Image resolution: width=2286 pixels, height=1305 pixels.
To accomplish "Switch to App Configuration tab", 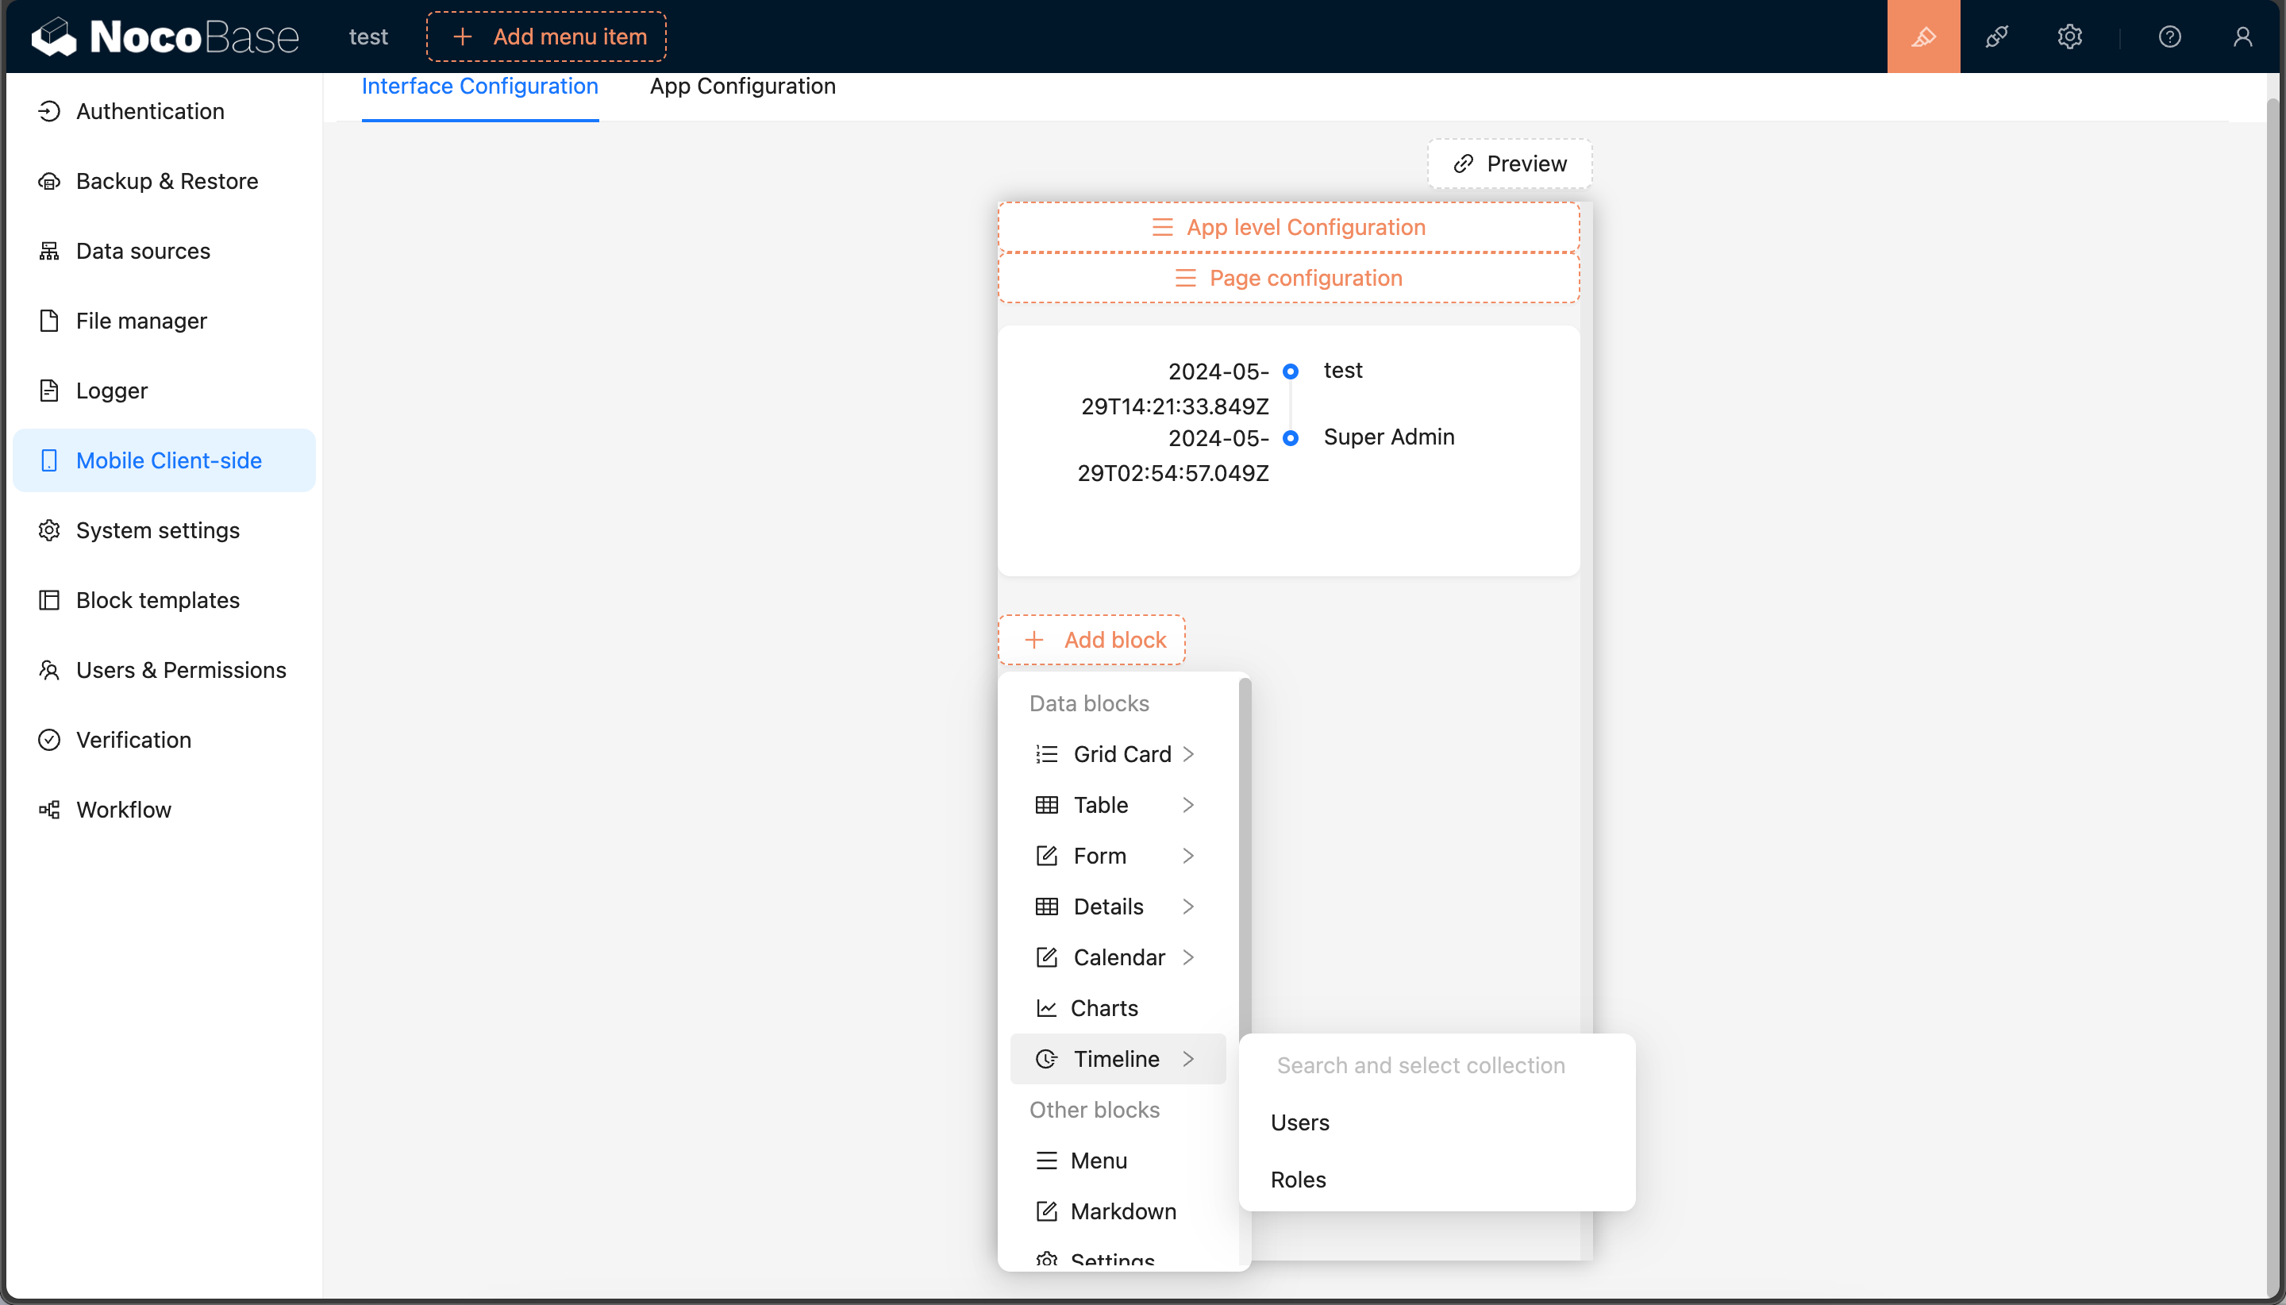I will point(742,86).
